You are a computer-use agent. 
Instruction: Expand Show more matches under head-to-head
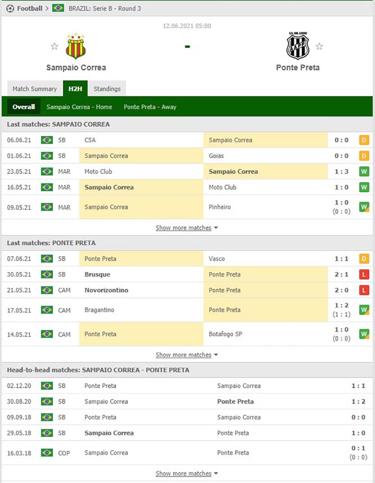click(187, 473)
